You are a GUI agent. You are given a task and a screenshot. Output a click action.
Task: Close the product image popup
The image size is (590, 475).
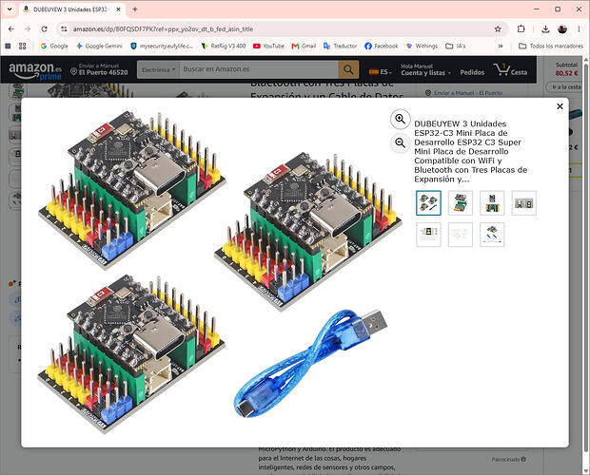(x=560, y=106)
